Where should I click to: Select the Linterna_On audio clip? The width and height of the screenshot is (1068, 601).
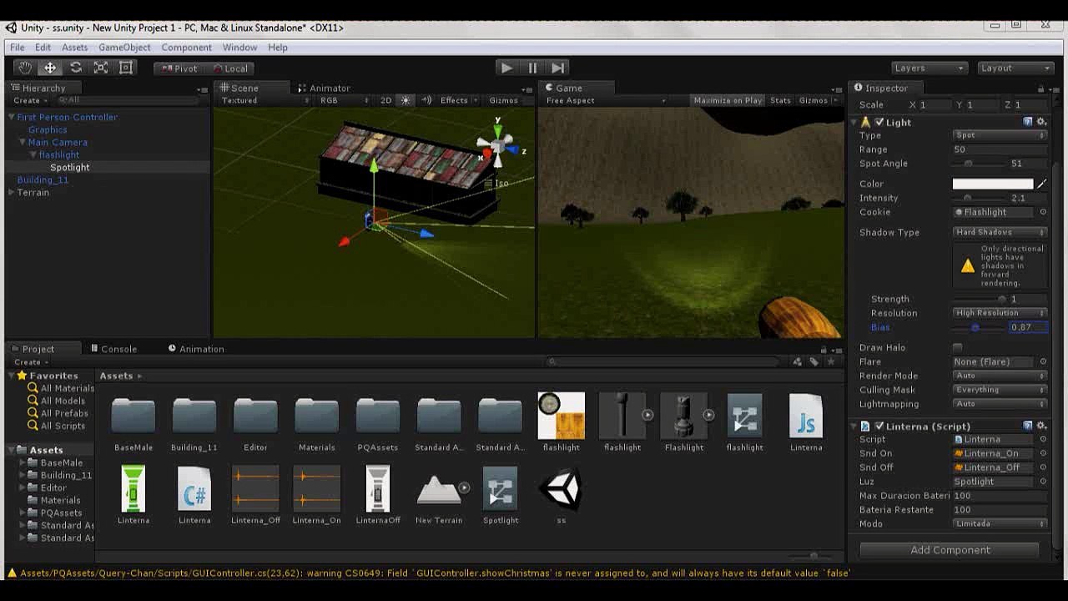(x=317, y=495)
